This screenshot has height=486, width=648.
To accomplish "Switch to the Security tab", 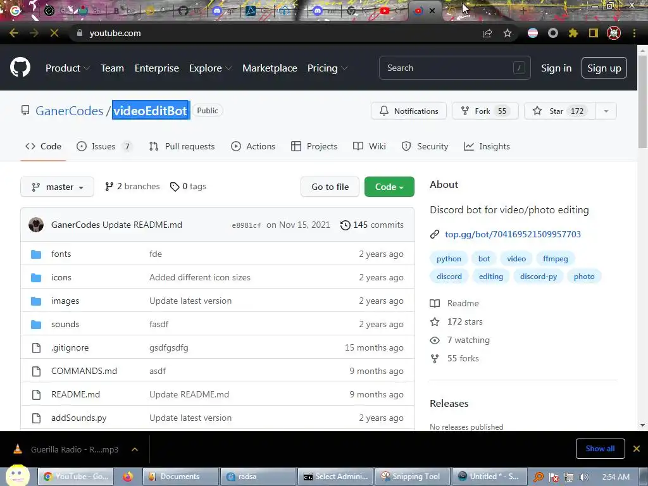I will pyautogui.click(x=425, y=146).
